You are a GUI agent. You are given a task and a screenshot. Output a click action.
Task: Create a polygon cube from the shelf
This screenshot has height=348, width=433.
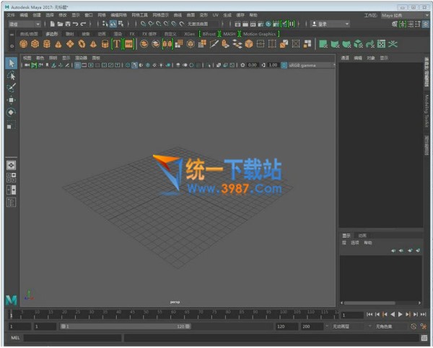click(x=35, y=44)
